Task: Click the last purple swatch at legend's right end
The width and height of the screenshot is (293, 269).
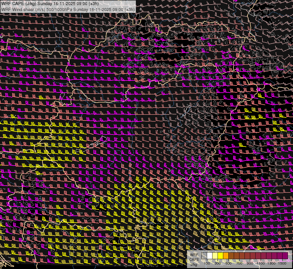Action: [x=285, y=256]
